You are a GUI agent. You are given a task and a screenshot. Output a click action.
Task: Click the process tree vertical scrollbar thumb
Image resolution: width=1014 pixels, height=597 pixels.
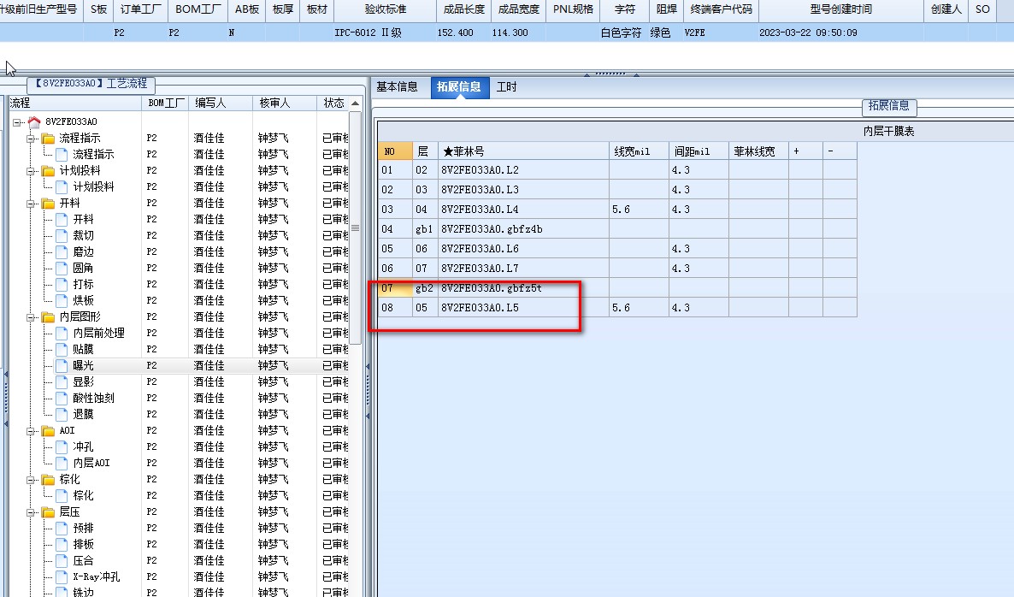pyautogui.click(x=355, y=228)
